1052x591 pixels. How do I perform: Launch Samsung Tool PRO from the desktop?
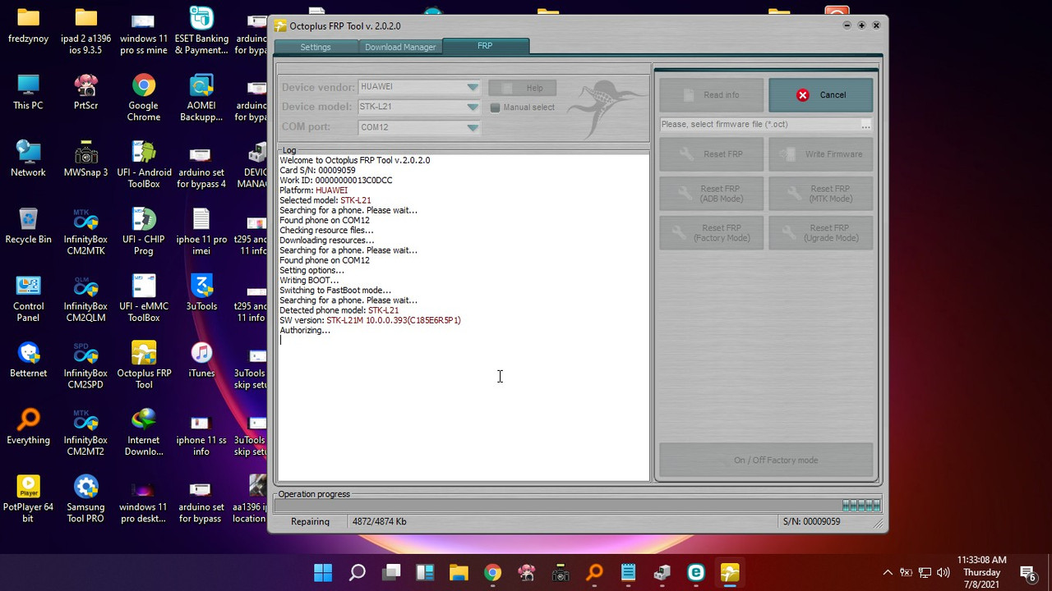tap(85, 490)
